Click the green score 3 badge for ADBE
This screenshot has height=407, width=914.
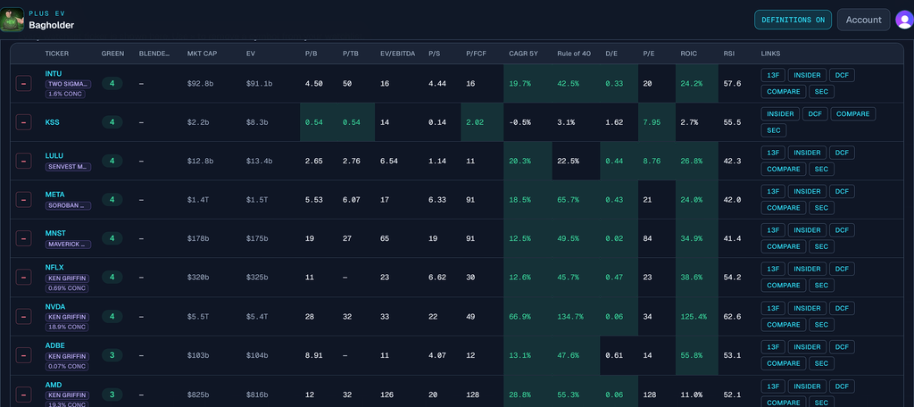pyautogui.click(x=112, y=355)
